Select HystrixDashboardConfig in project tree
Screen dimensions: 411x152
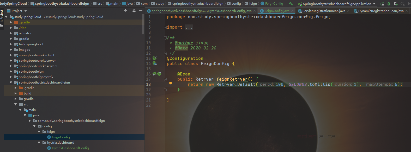click(74, 148)
